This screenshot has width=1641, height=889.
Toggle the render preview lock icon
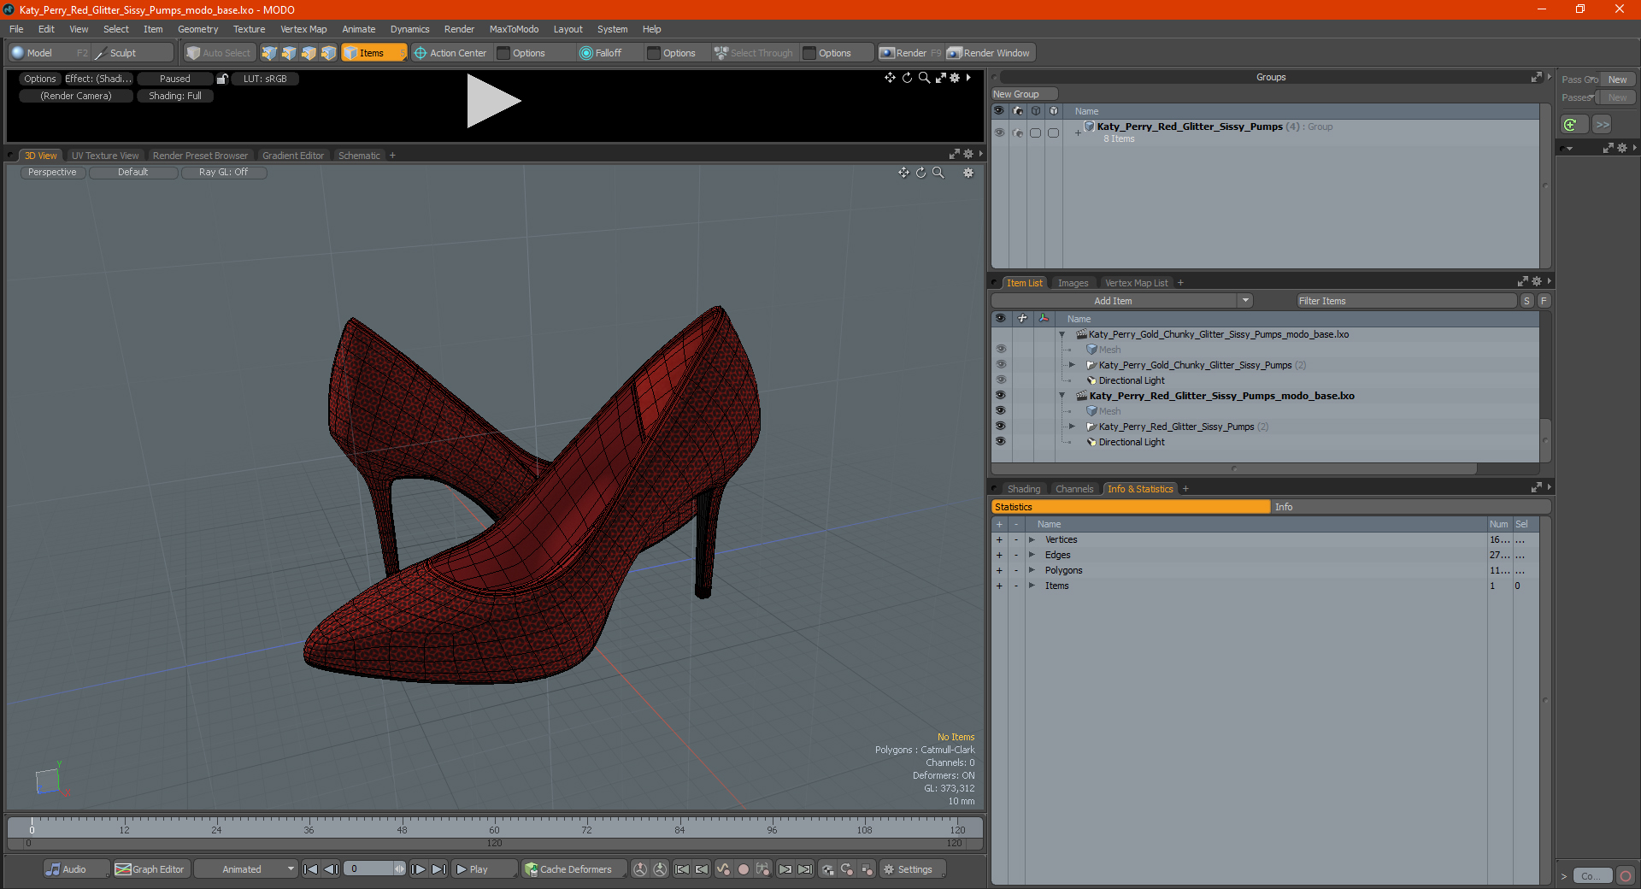tap(222, 79)
